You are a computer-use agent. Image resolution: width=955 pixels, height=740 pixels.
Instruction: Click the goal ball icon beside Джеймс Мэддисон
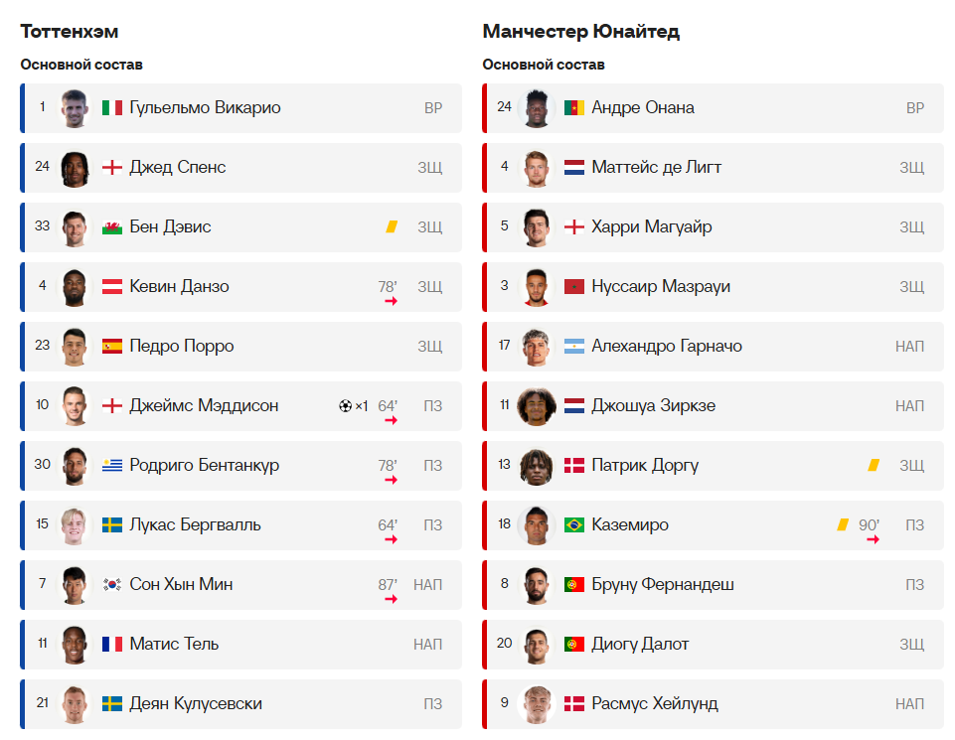tap(346, 406)
